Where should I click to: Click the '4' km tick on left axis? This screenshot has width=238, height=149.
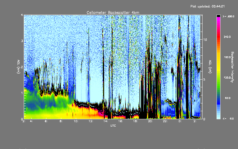tap(22, 15)
